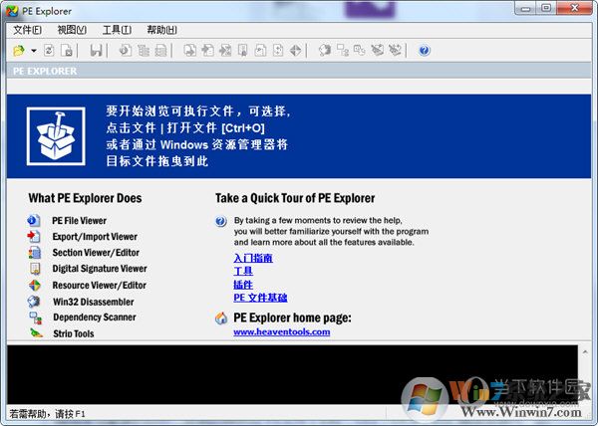The width and height of the screenshot is (598, 426).
Task: Select Strip Tools text
Action: click(74, 333)
